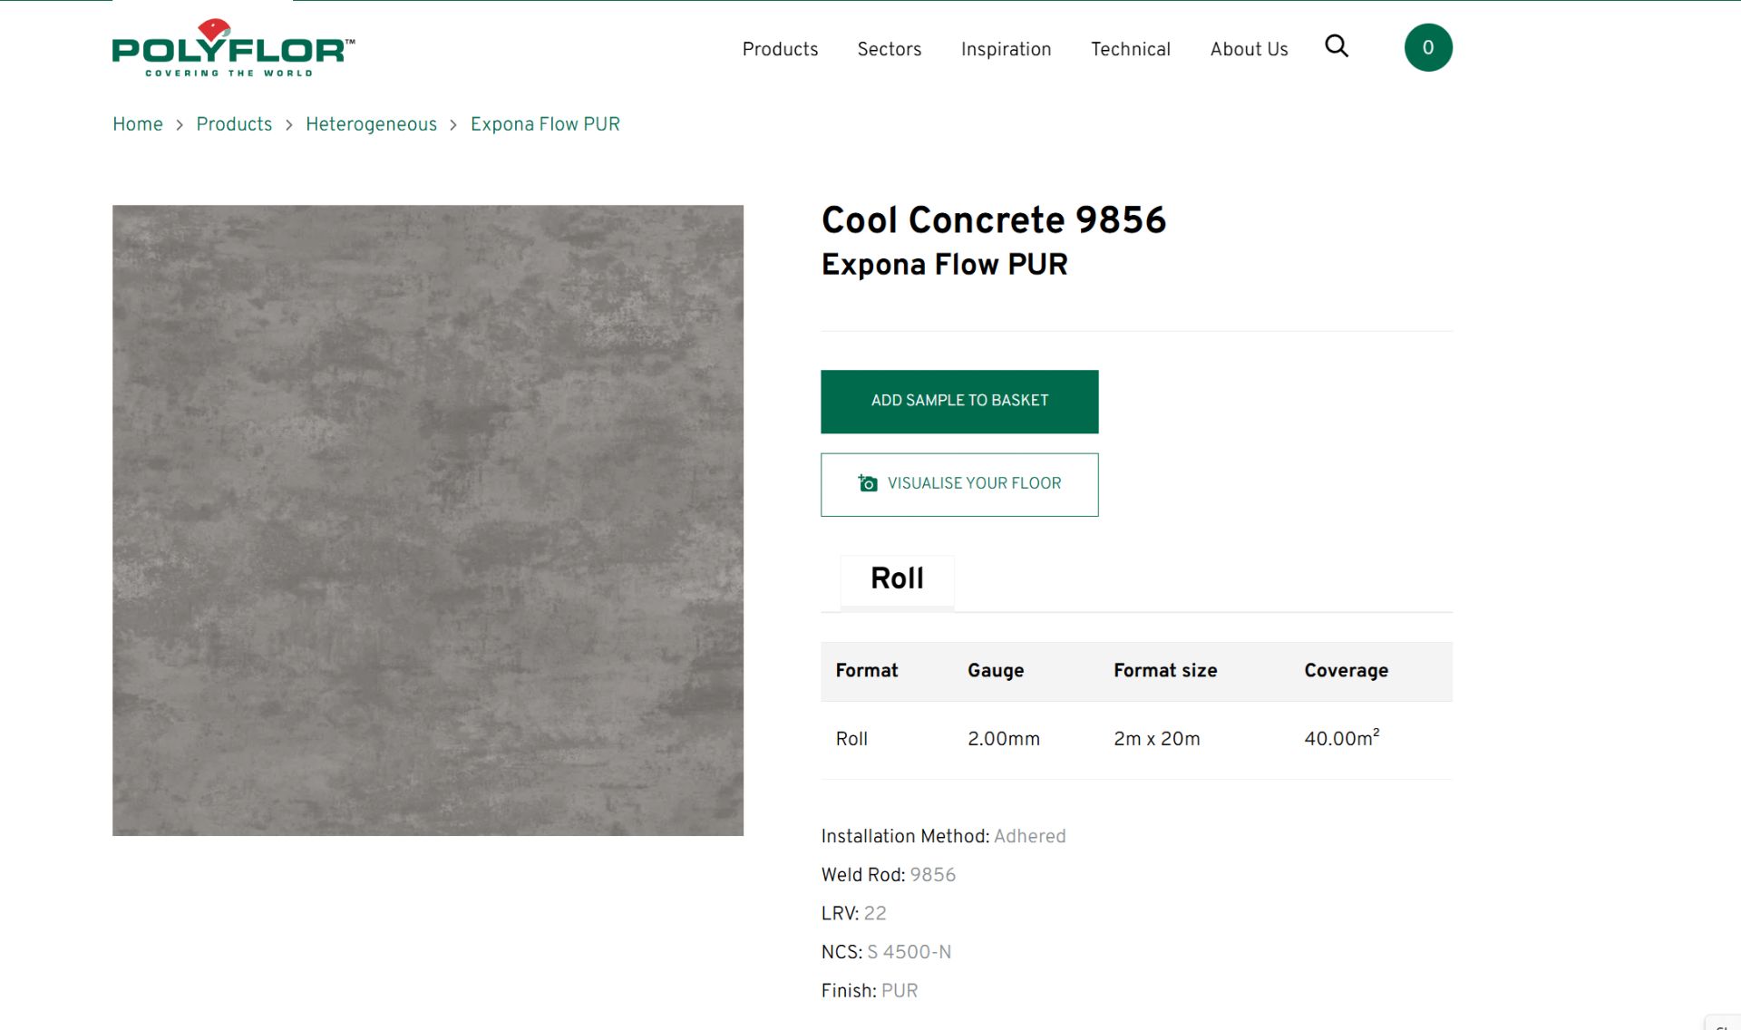The image size is (1741, 1030).
Task: Select Technical from the navigation menu
Action: (x=1130, y=50)
